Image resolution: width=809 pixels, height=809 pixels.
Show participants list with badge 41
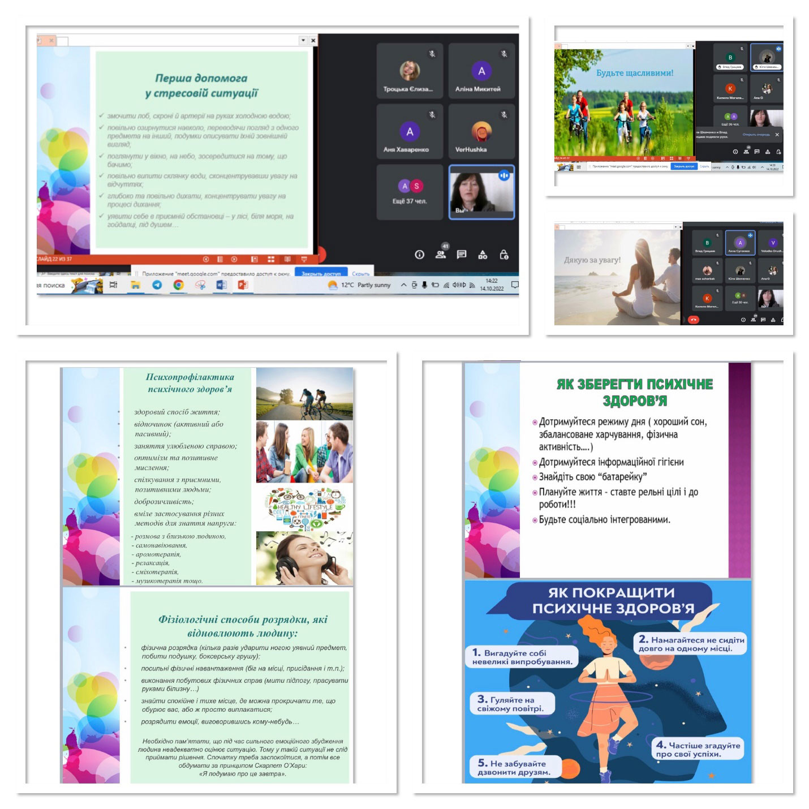(x=441, y=253)
